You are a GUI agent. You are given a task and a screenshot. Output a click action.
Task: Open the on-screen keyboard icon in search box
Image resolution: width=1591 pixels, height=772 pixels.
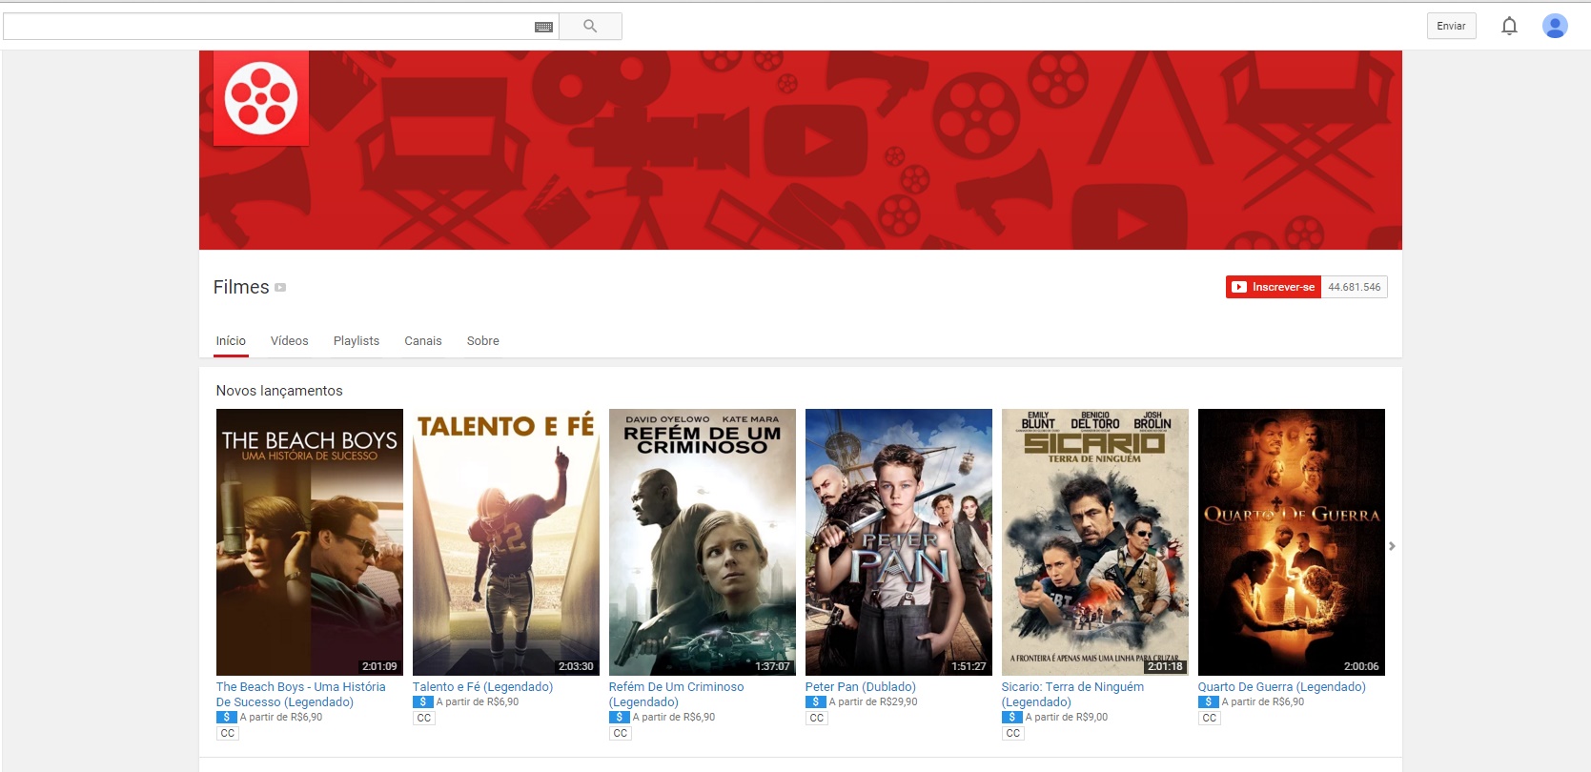click(x=543, y=27)
